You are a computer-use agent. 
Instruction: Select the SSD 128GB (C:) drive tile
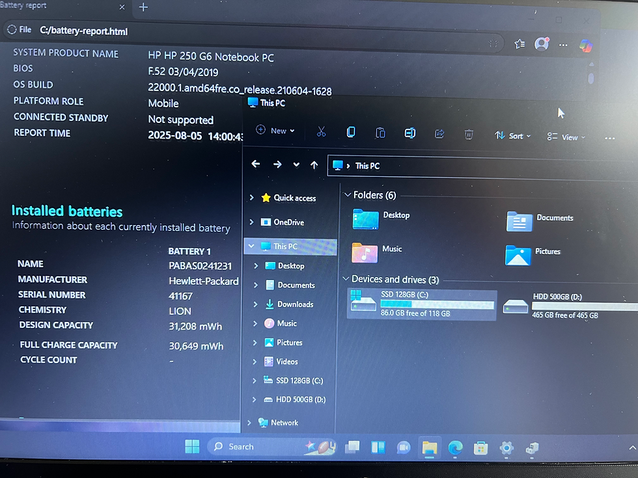pyautogui.click(x=422, y=304)
